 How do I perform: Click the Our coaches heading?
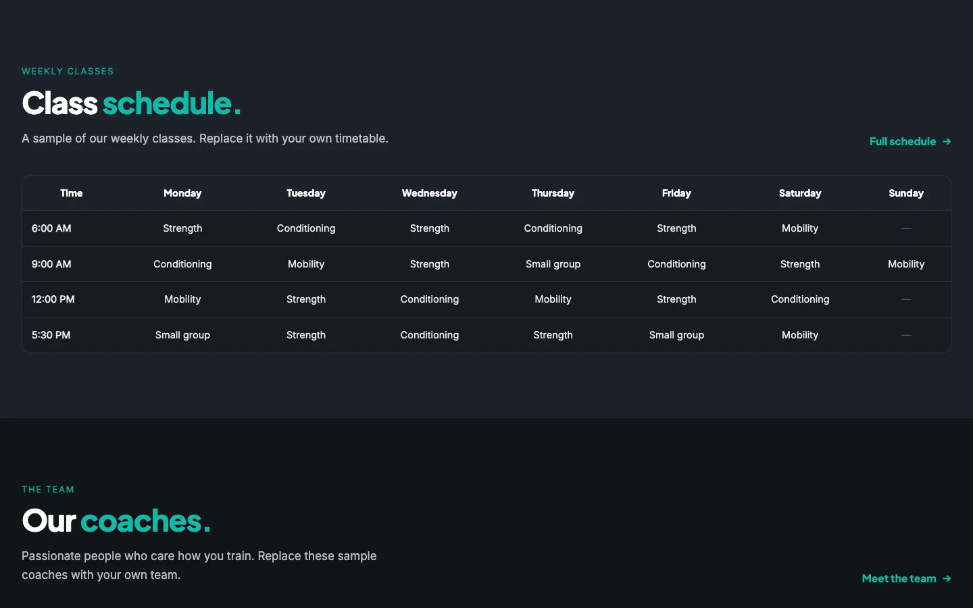point(116,521)
